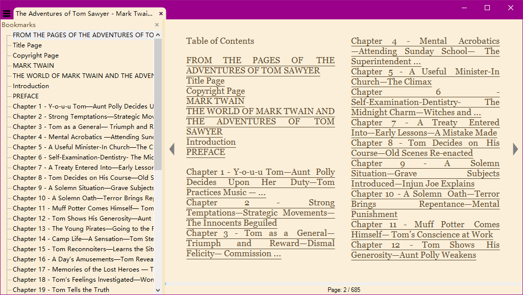This screenshot has height=295, width=523.
Task: Open Chapter 10 Solemn Oath page link
Action: [425, 204]
